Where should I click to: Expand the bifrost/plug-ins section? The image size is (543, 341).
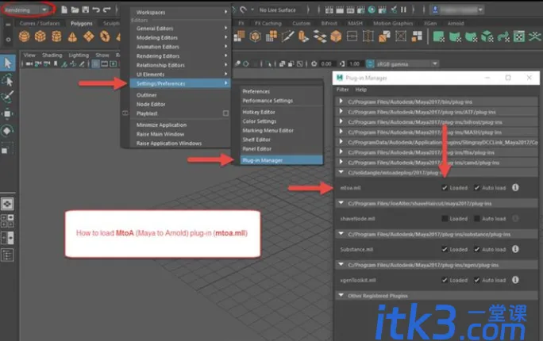pos(341,121)
